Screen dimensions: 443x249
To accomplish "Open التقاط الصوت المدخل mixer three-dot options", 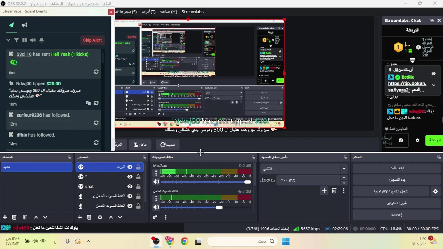I will pyautogui.click(x=156, y=199).
